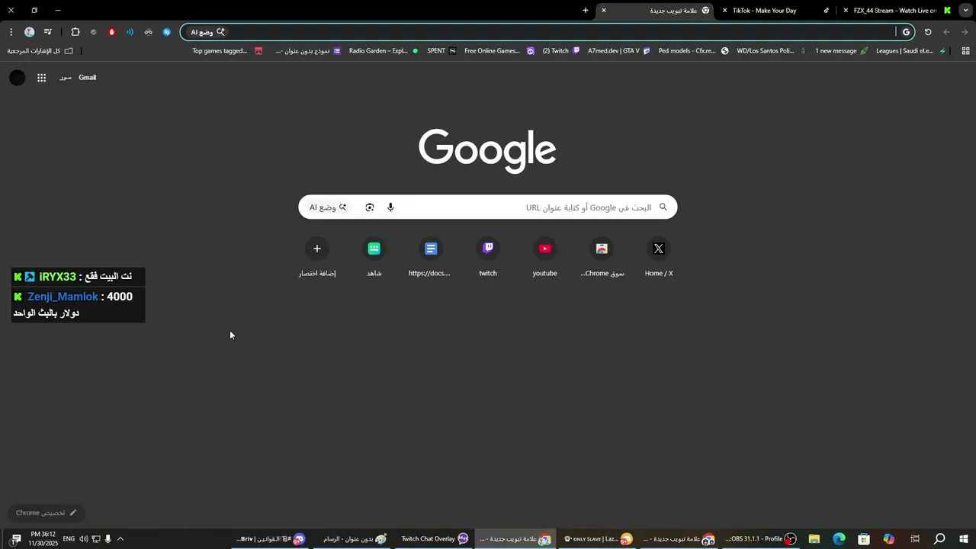Screen dimensions: 976x549
Task: Click the grey circle extension icon
Action: [x=94, y=32]
